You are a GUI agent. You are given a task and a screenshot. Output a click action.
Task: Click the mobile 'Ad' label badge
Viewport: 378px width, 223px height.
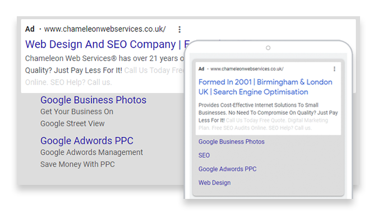[201, 69]
